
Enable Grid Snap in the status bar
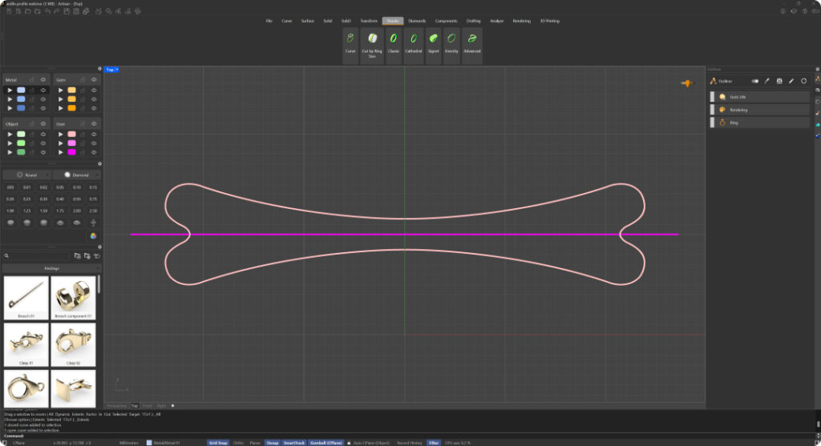(218, 442)
